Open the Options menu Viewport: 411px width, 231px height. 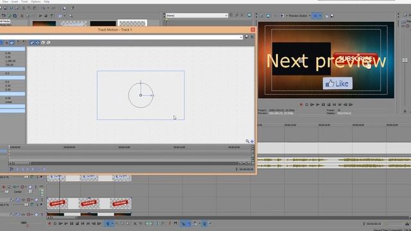coord(36,1)
